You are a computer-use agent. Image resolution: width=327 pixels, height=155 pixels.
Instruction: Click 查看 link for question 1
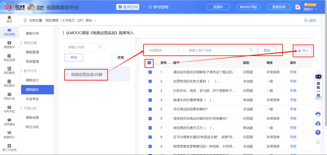(x=293, y=72)
